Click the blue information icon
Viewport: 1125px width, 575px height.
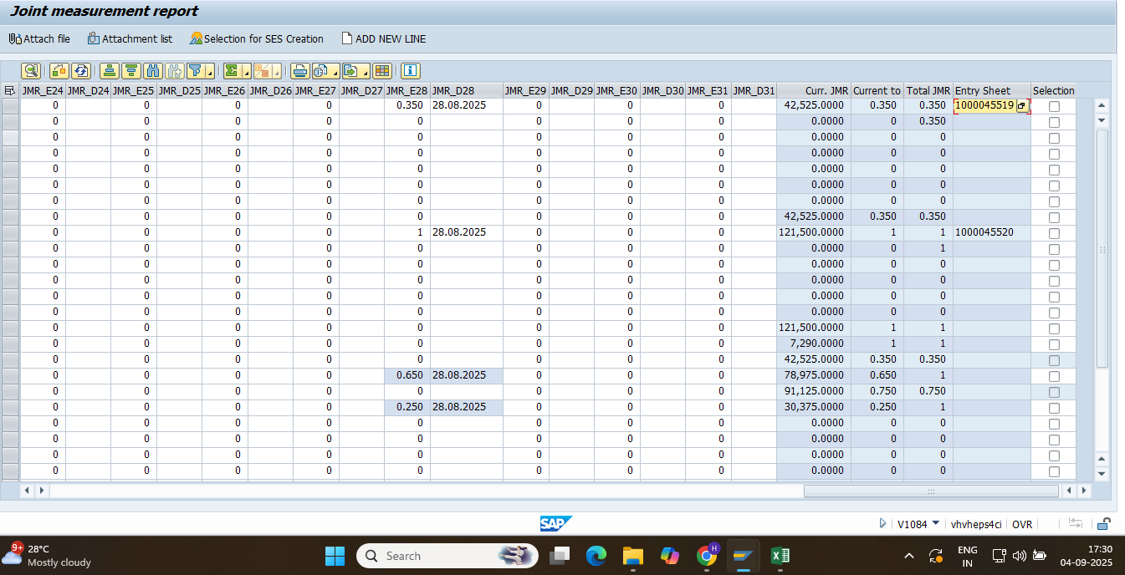[x=411, y=71]
